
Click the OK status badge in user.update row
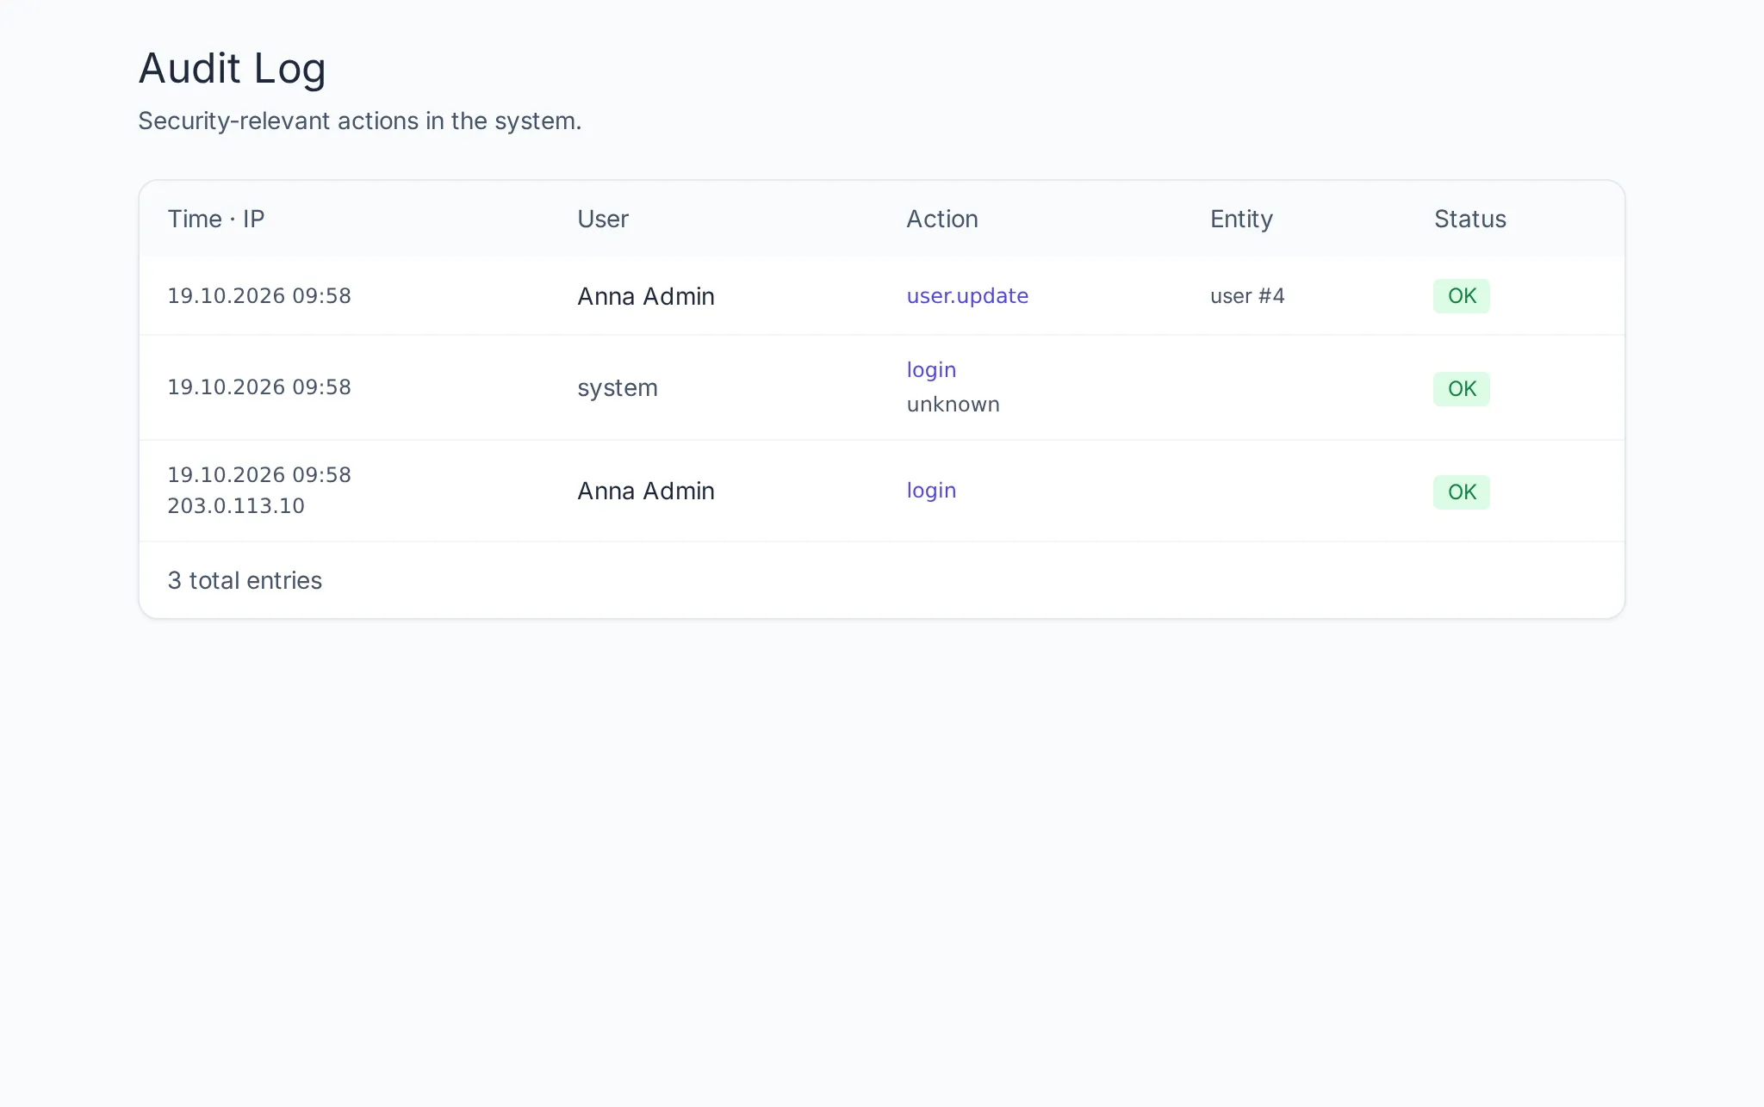click(1462, 296)
